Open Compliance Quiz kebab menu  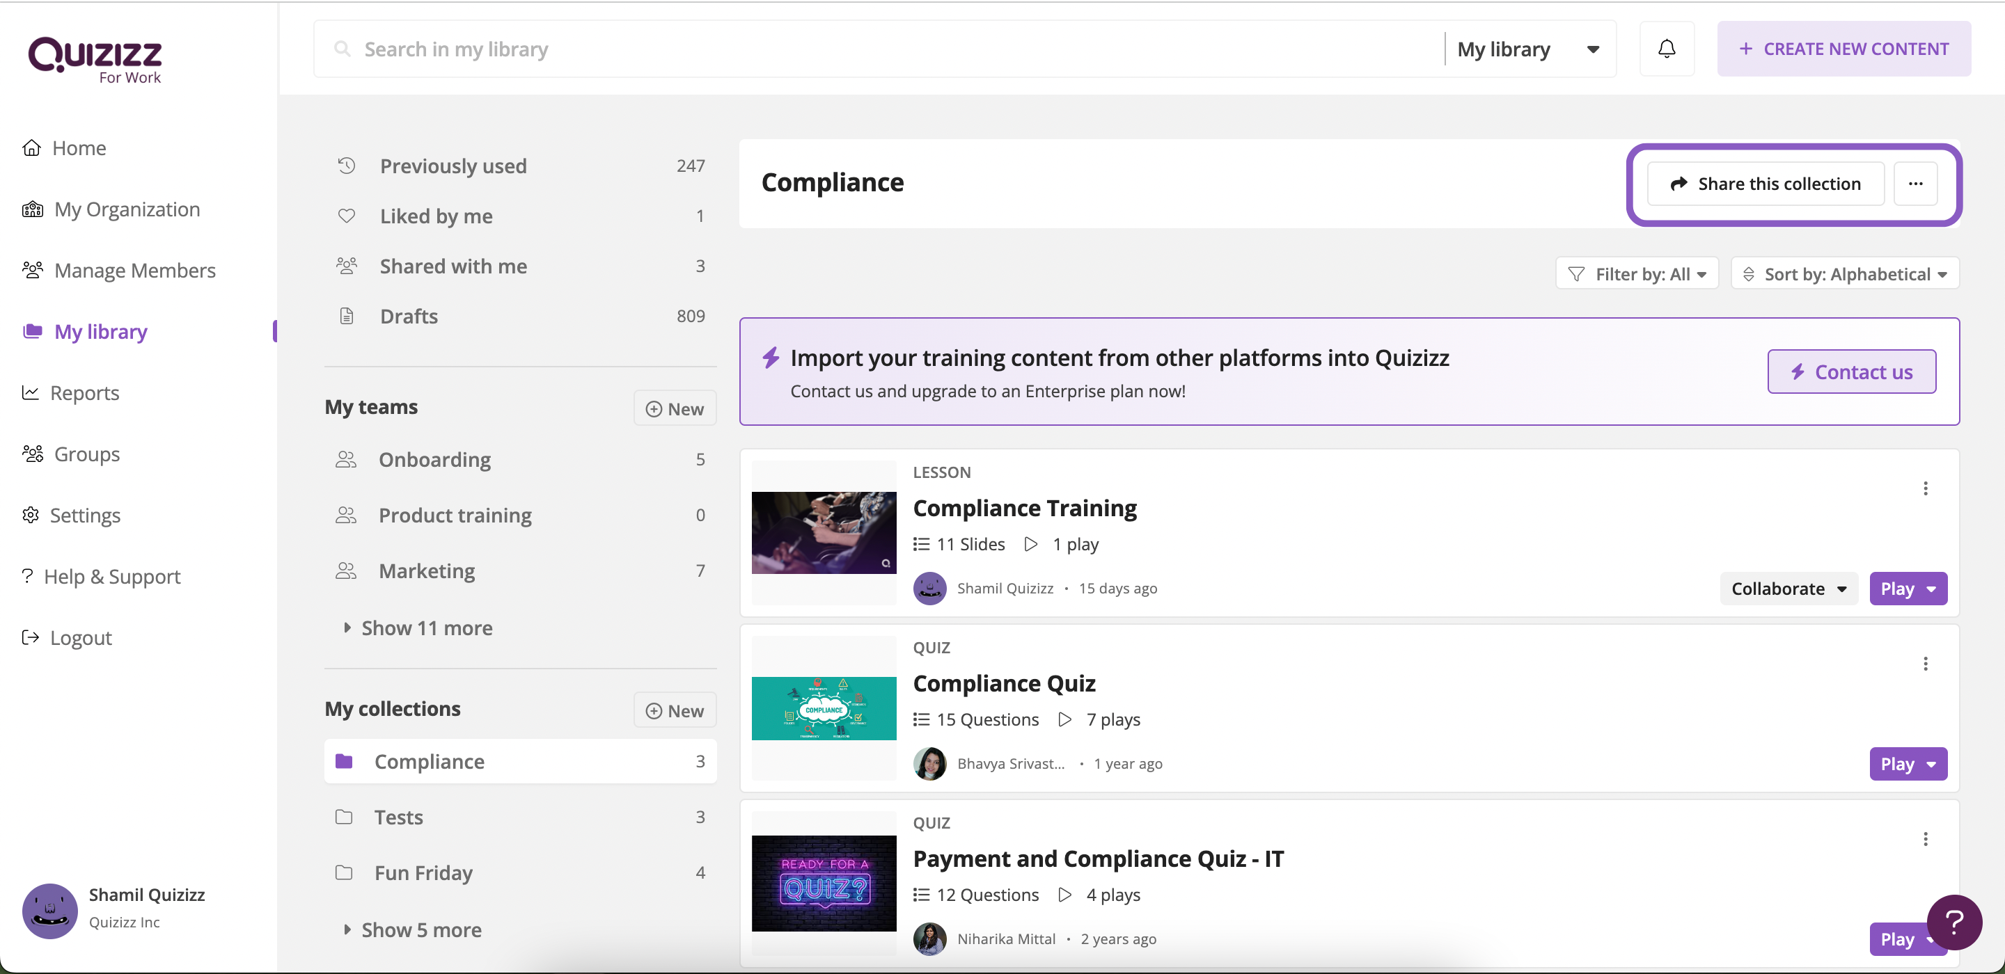[1925, 664]
